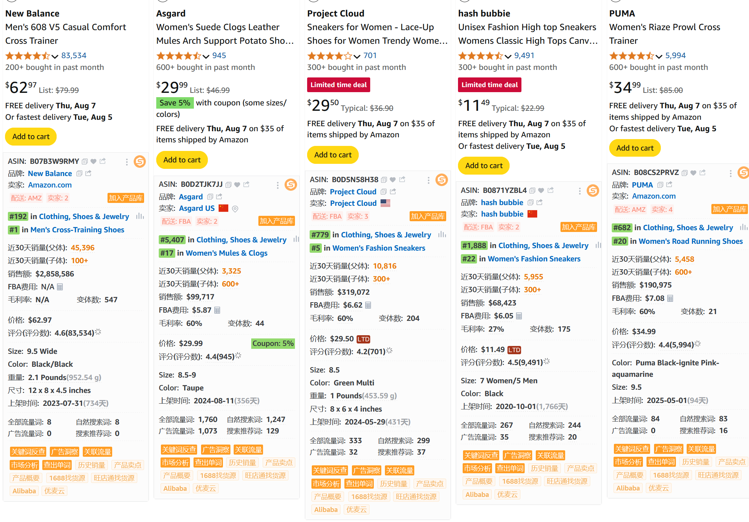Screen dimensions: 749x522
Task: Expand rating breakdown chevron for New Balance
Action: click(x=55, y=56)
